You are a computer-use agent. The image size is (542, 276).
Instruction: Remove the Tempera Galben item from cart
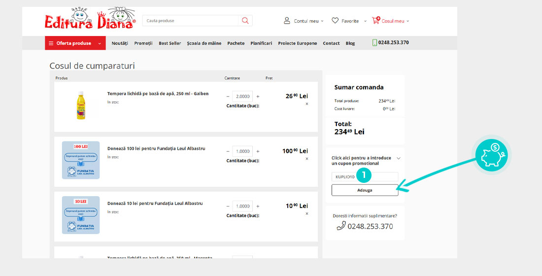(x=306, y=104)
